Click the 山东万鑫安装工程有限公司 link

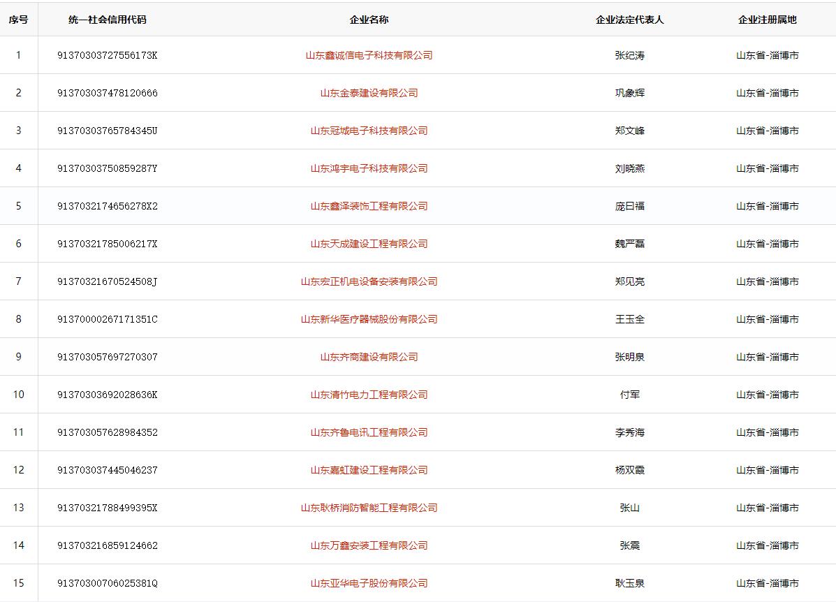pyautogui.click(x=369, y=545)
